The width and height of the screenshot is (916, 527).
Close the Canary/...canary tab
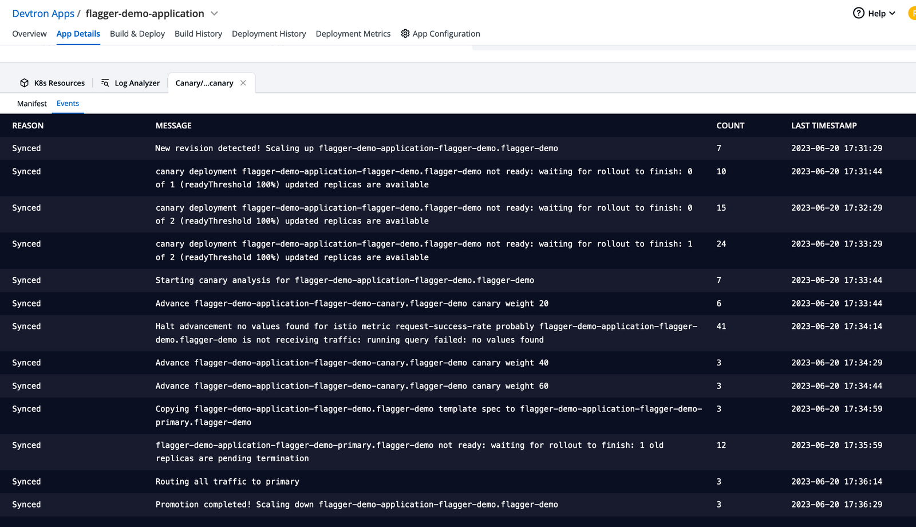tap(243, 82)
